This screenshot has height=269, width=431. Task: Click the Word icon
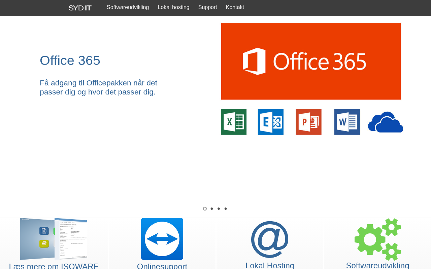[x=347, y=122]
